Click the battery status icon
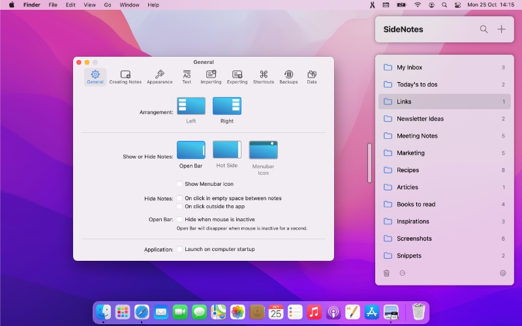This screenshot has width=522, height=326. coord(401,5)
